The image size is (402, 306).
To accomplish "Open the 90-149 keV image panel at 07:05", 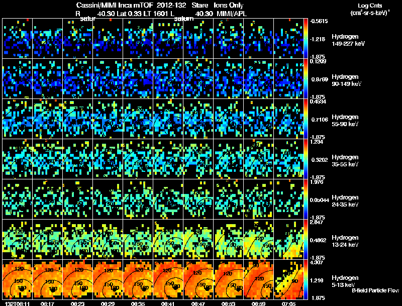I will pyautogui.click(x=288, y=78).
